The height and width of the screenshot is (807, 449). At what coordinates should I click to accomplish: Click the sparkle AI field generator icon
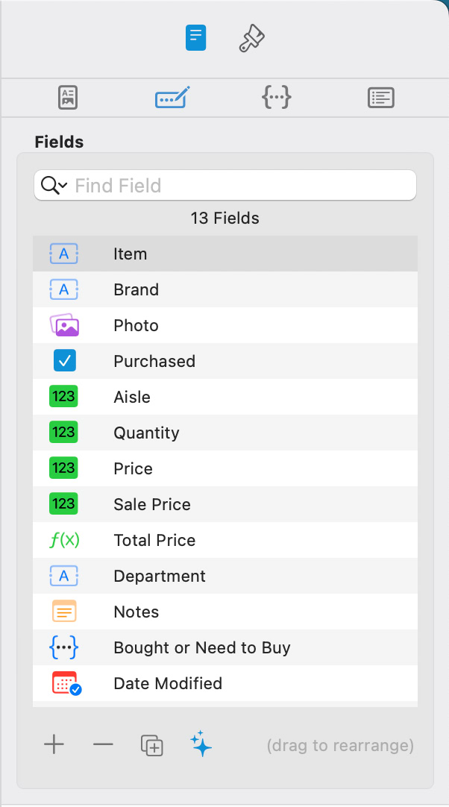[201, 744]
